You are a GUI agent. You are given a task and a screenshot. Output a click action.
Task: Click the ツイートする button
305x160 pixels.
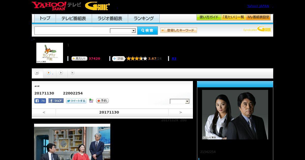click(76, 101)
